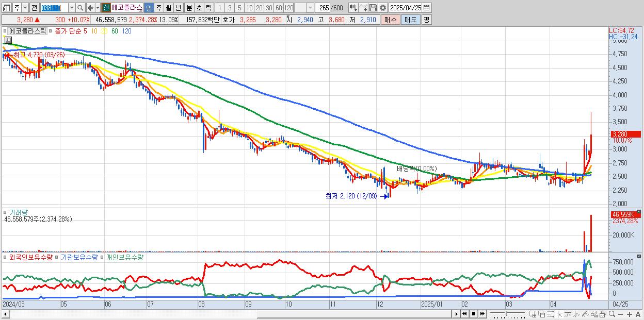The image size is (644, 320).
Task: Open chart settings gear icon
Action: click(x=383, y=8)
